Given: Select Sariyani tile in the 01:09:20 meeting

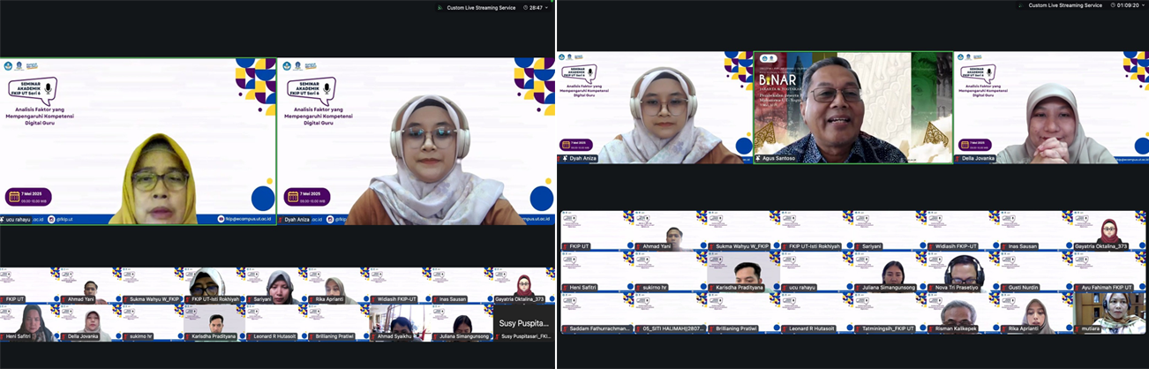Looking at the screenshot, I should [x=890, y=230].
